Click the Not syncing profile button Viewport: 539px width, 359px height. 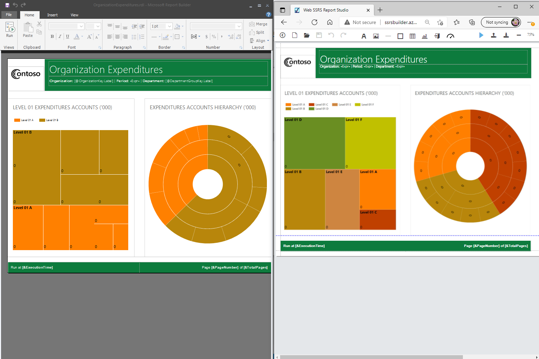pos(500,22)
